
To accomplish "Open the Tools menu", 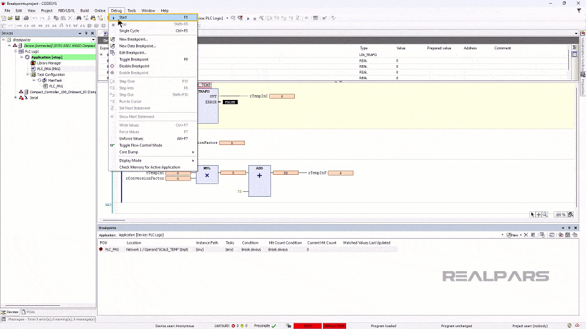I will [x=132, y=10].
